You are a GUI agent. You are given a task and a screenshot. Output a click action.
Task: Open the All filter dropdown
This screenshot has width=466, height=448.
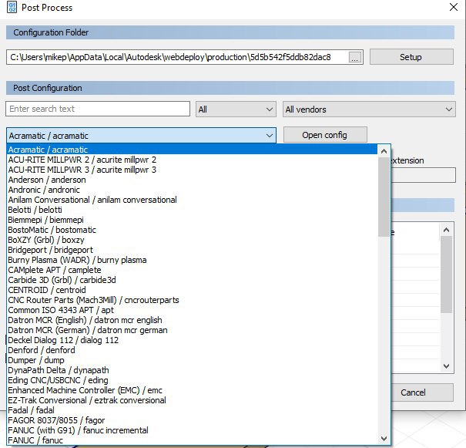click(x=236, y=109)
